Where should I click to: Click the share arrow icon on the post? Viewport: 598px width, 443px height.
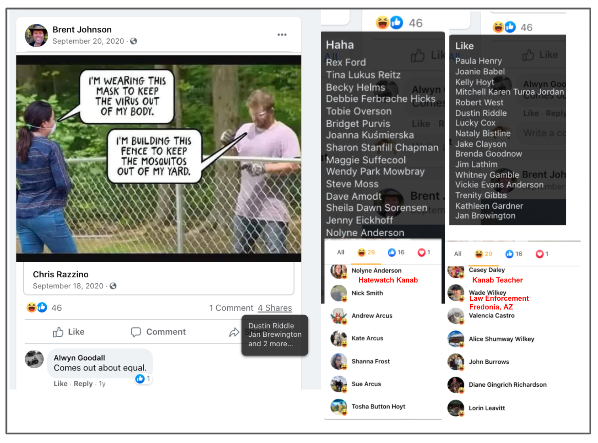[x=234, y=332]
